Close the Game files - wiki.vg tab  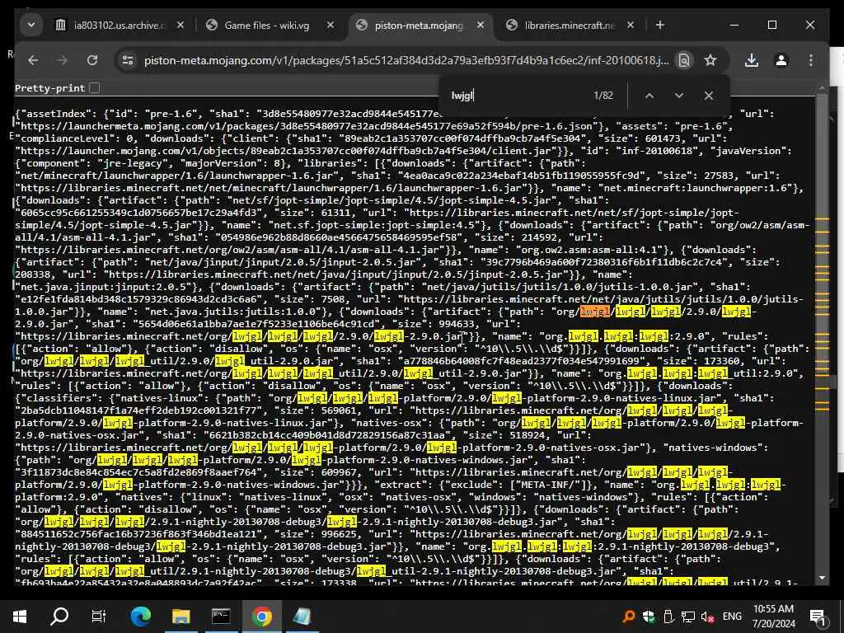point(330,26)
